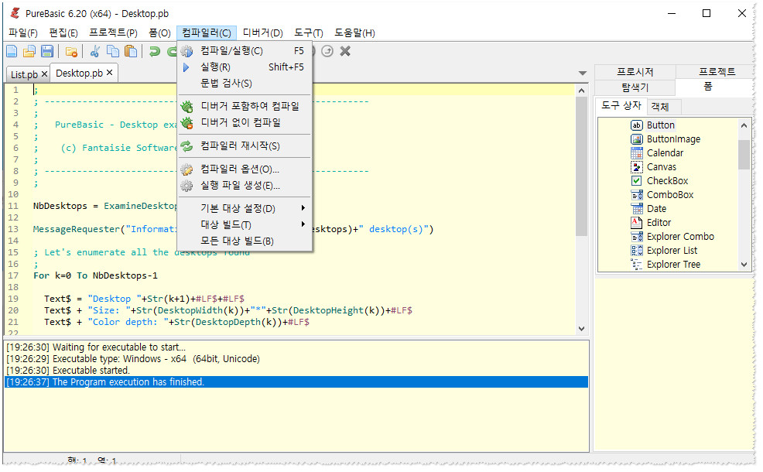Click the gear icon beside 컴파일러 옵션(O)...
763x472 pixels.
point(186,169)
